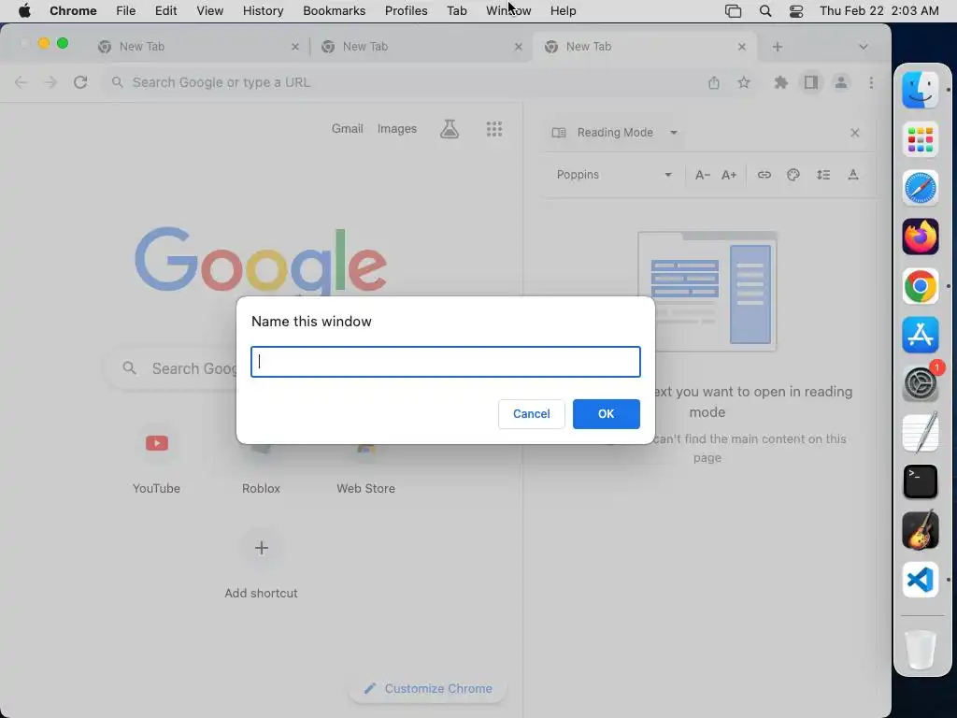Image resolution: width=957 pixels, height=718 pixels.
Task: Close the third New Tab
Action: [741, 47]
